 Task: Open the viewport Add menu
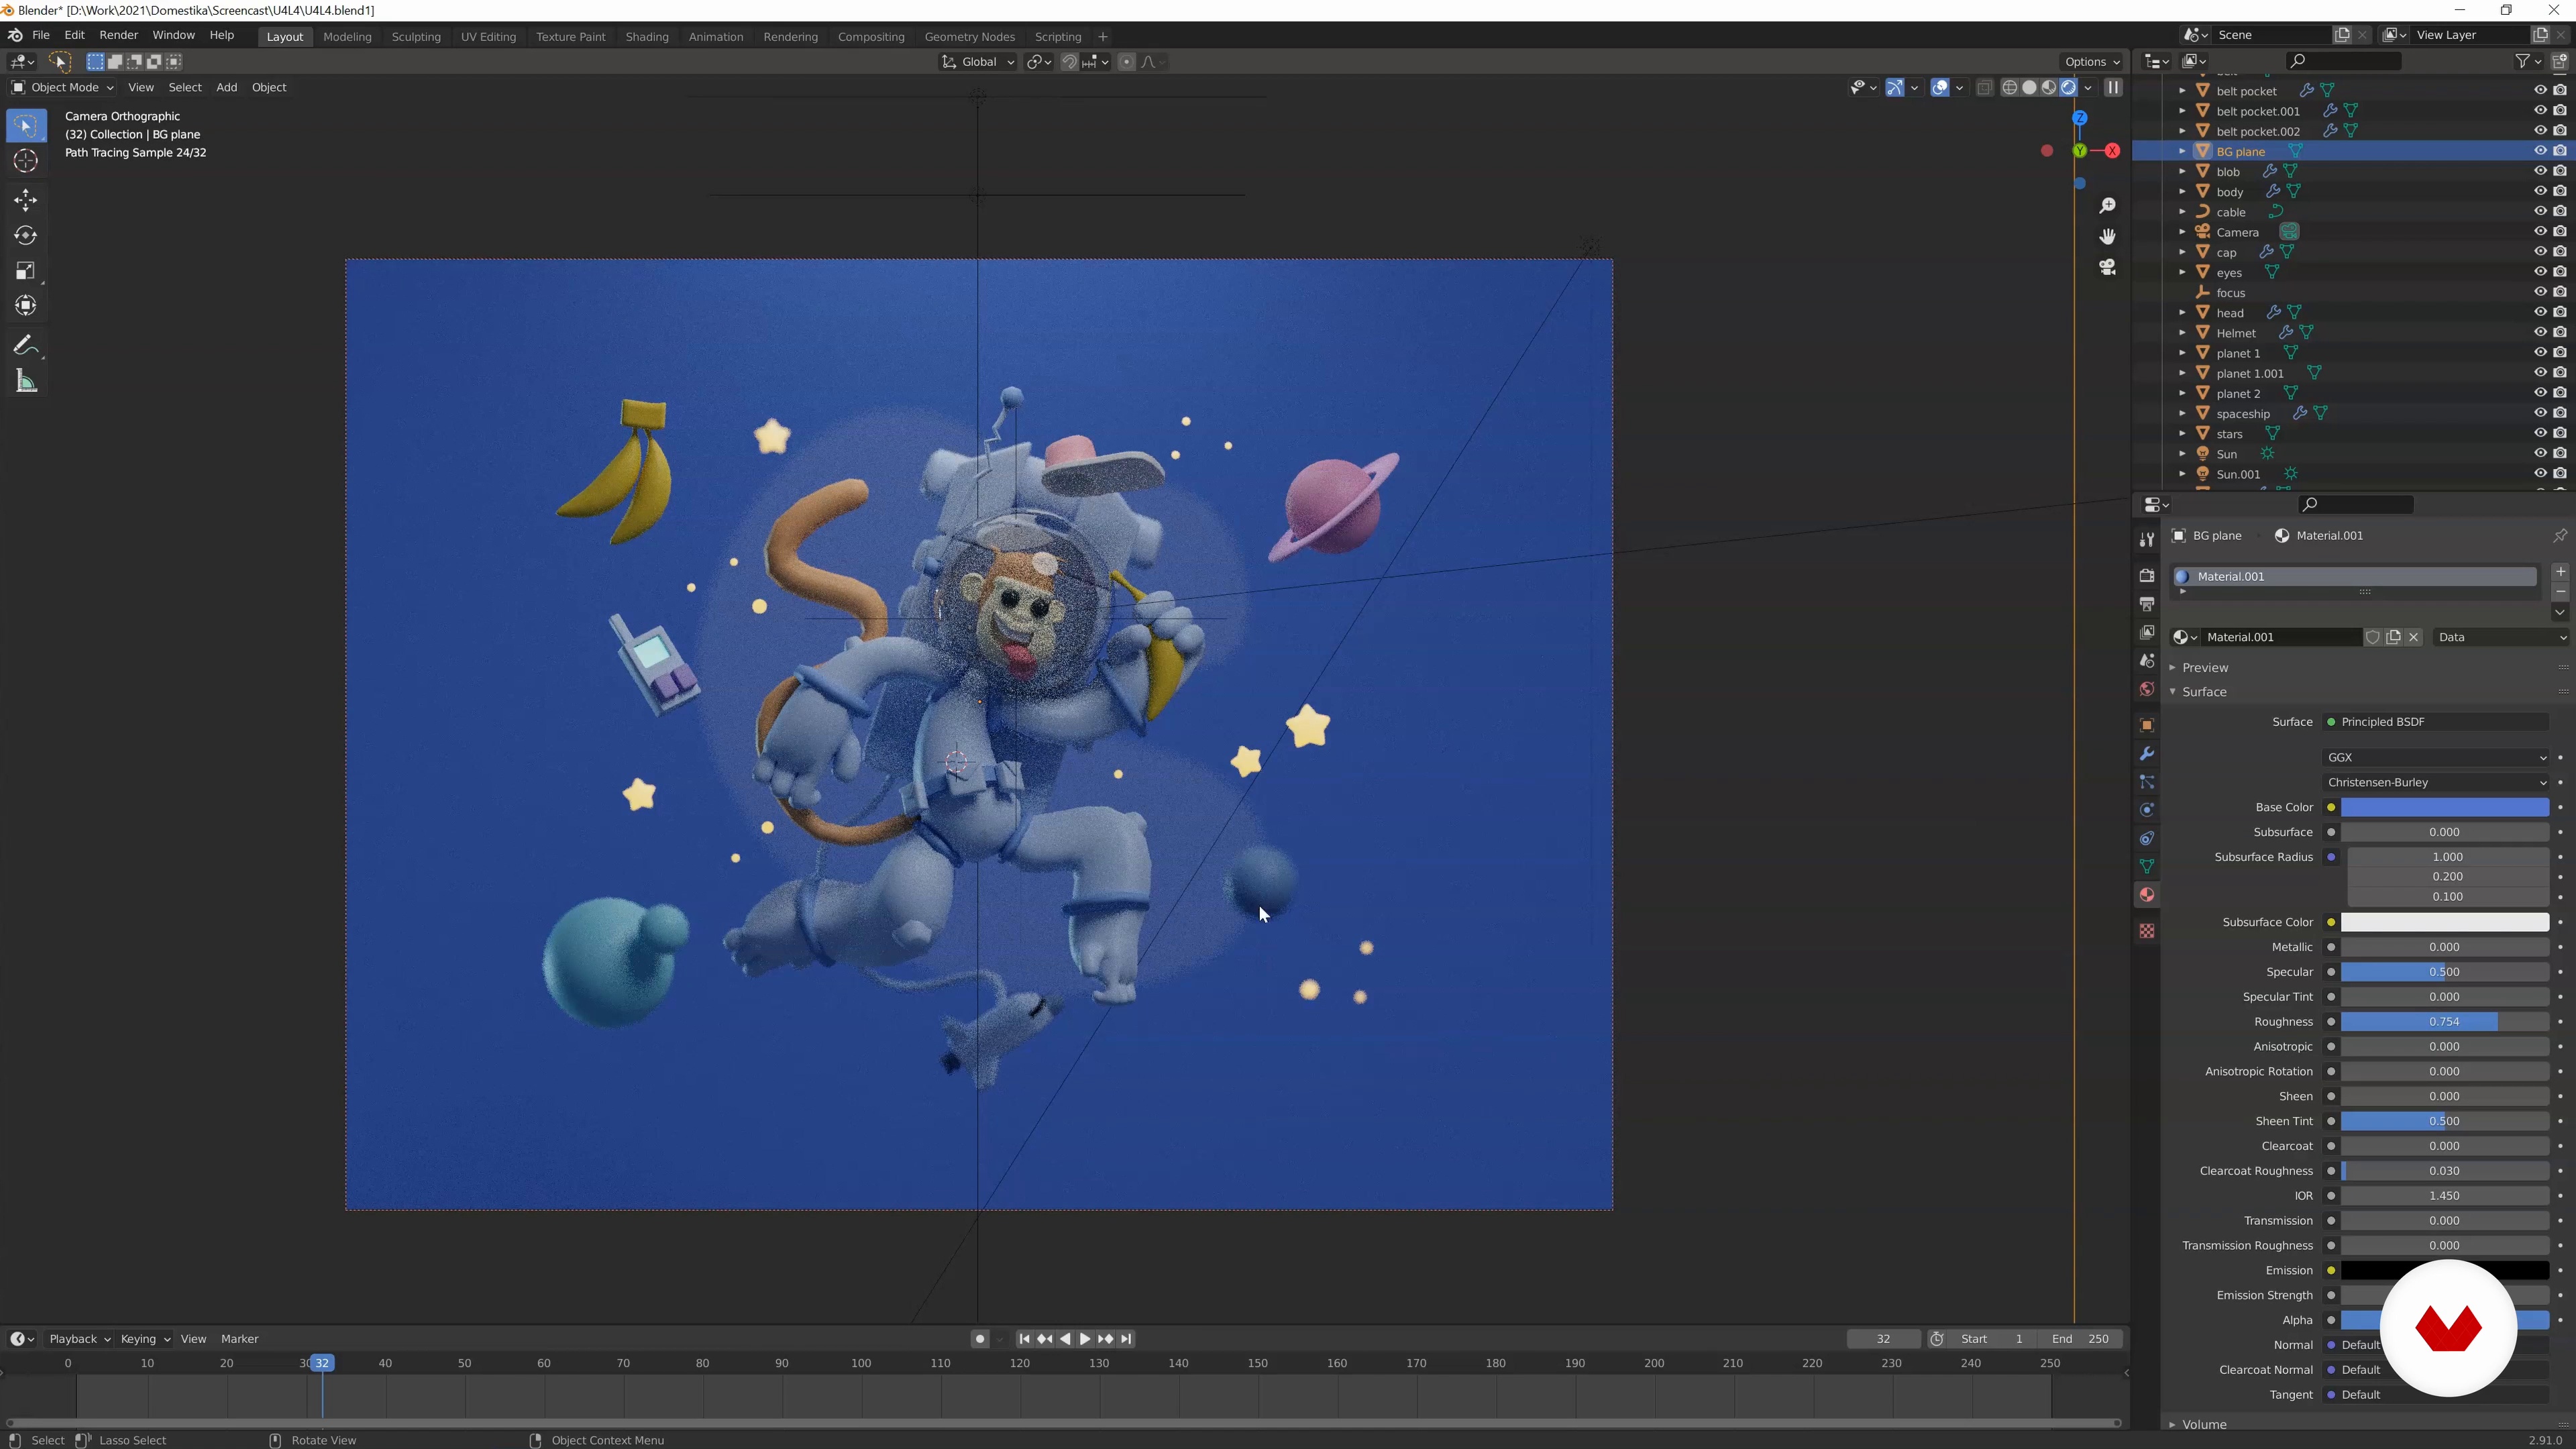(226, 88)
